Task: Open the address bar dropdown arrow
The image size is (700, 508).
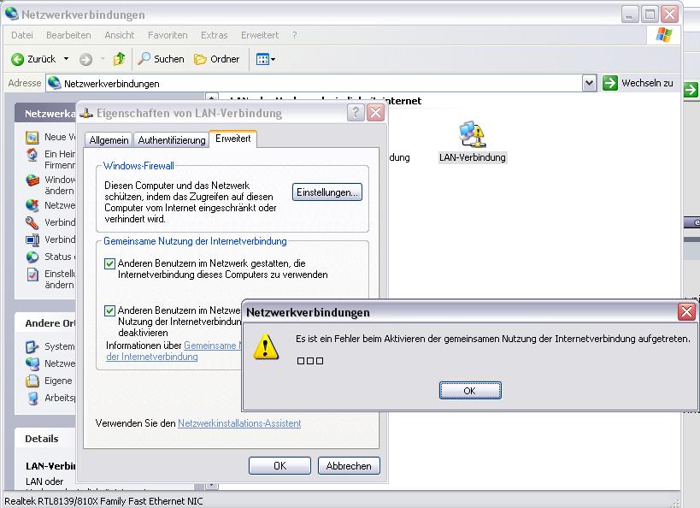Action: (x=589, y=83)
